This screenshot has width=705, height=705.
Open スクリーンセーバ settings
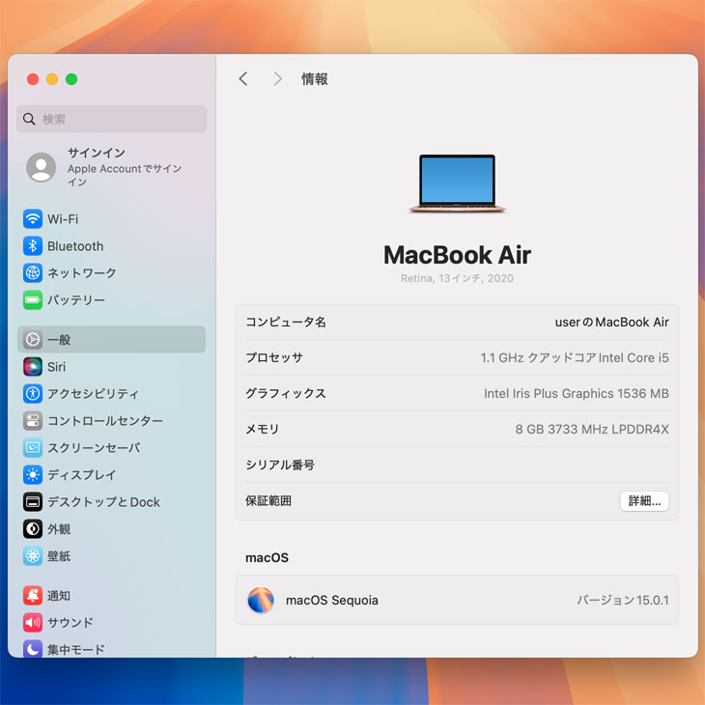(93, 448)
